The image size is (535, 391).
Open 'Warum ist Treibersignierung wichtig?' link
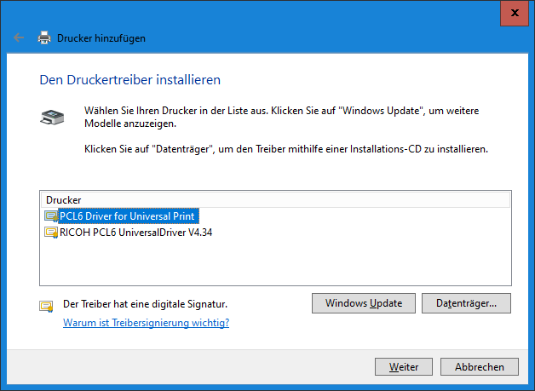point(147,323)
